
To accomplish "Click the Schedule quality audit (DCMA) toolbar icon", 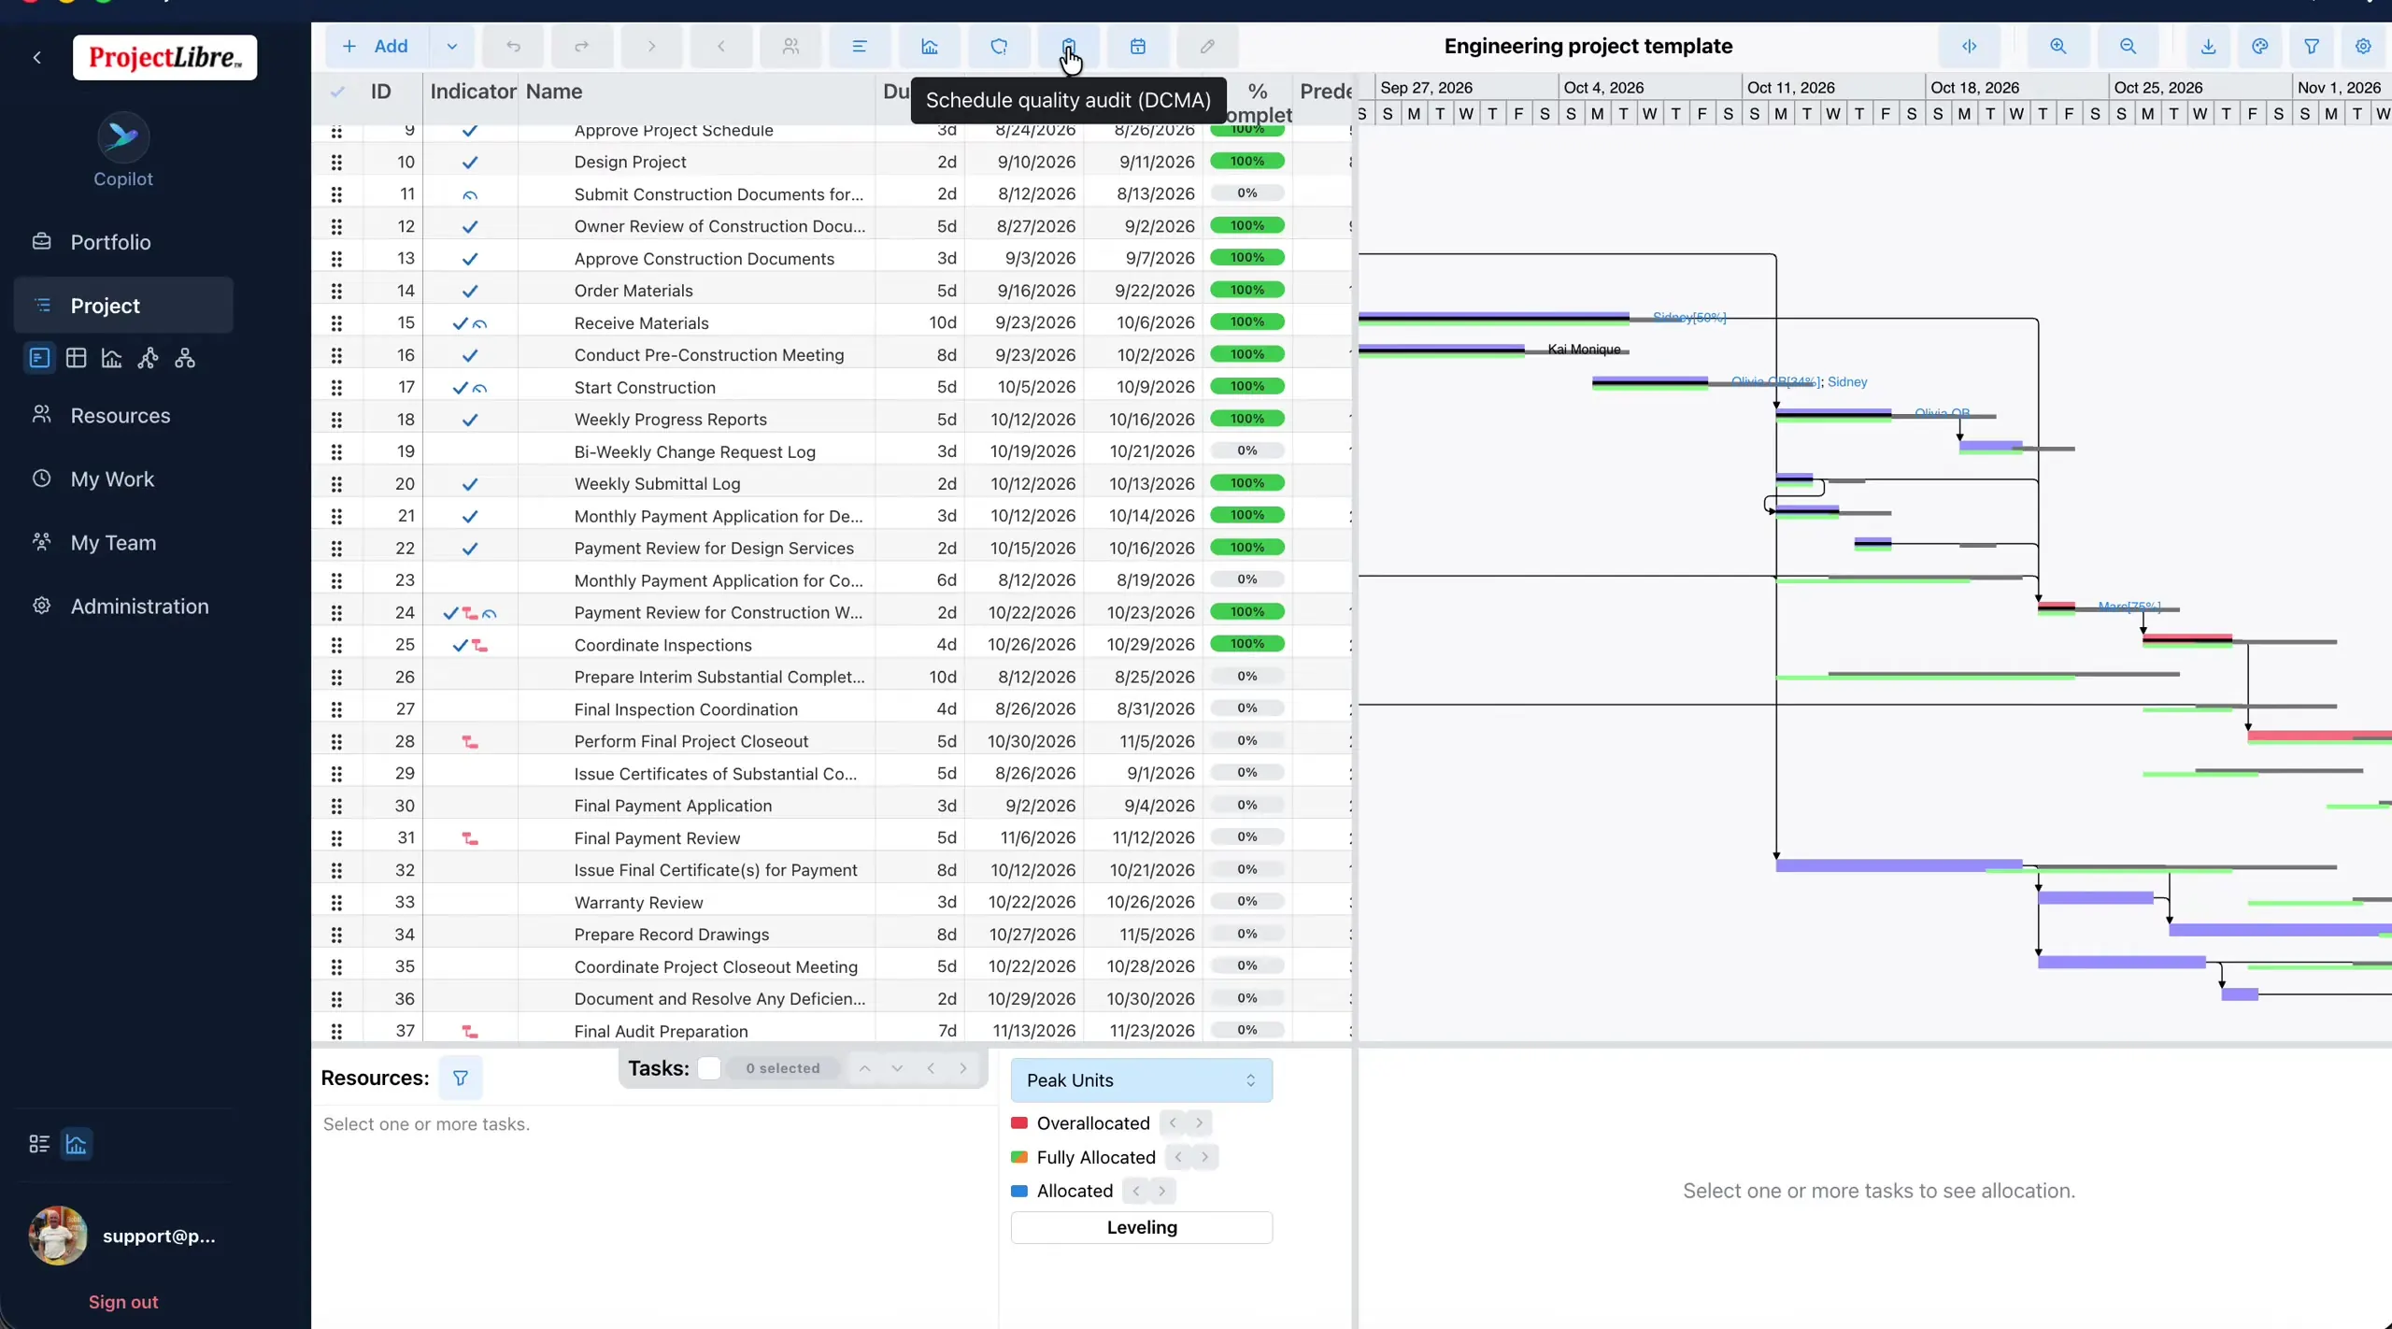I will pyautogui.click(x=1068, y=46).
